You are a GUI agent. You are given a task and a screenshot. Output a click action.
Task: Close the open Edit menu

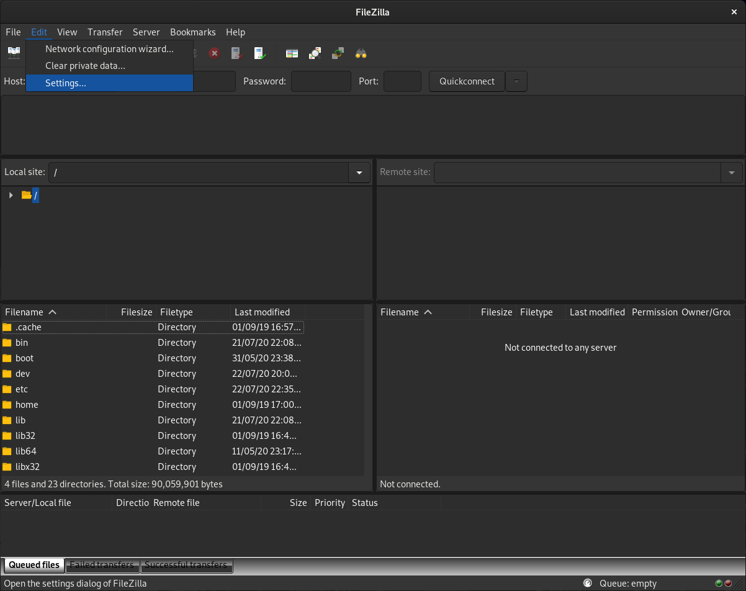coord(39,32)
